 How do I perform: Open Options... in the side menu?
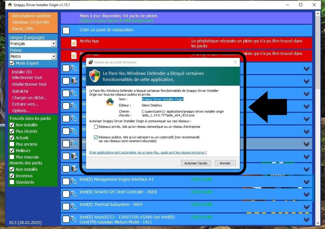tap(21, 110)
